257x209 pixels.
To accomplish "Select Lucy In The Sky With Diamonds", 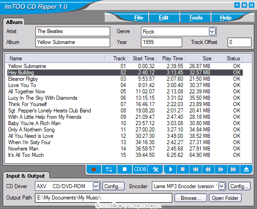I will (x=125, y=98).
